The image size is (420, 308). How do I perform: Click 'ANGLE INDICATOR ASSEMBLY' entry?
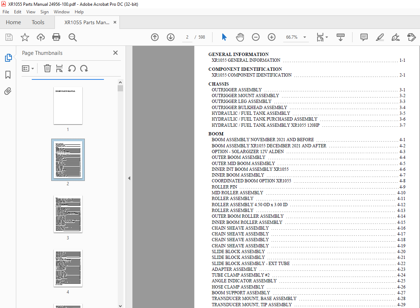coord(244,281)
